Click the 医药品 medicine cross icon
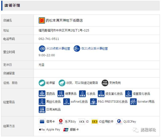161x137 pixels. click(42, 94)
